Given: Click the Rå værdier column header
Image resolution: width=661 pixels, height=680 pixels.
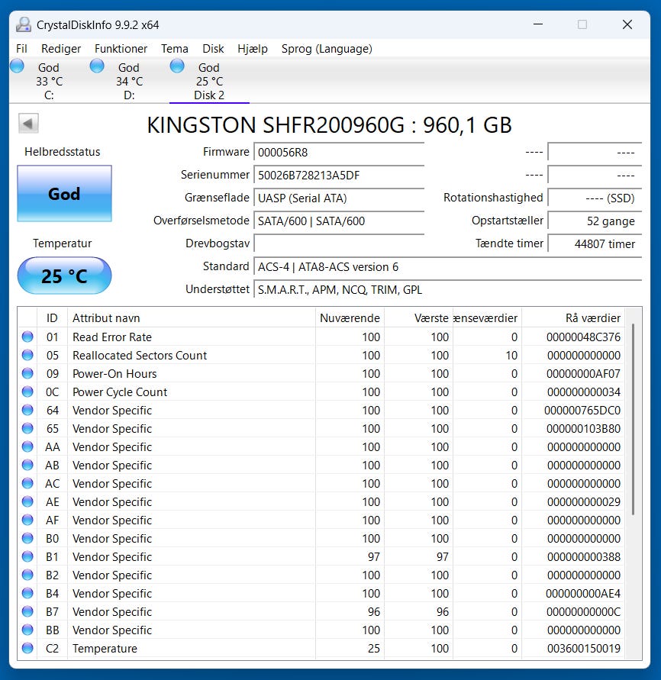Looking at the screenshot, I should coord(573,318).
